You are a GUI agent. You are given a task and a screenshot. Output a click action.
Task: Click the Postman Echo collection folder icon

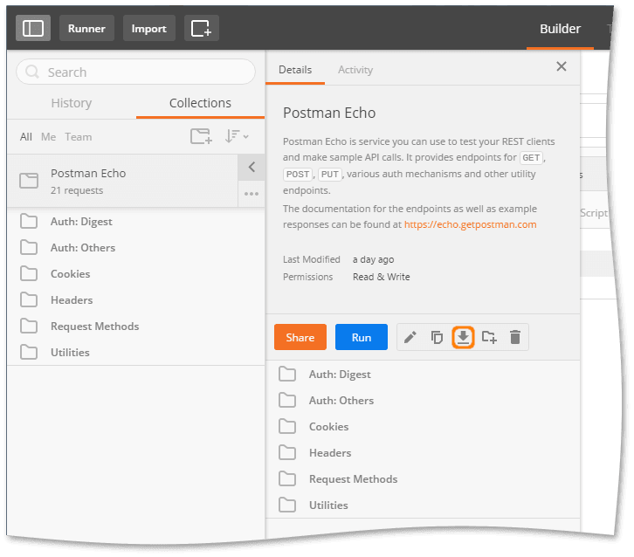(29, 180)
